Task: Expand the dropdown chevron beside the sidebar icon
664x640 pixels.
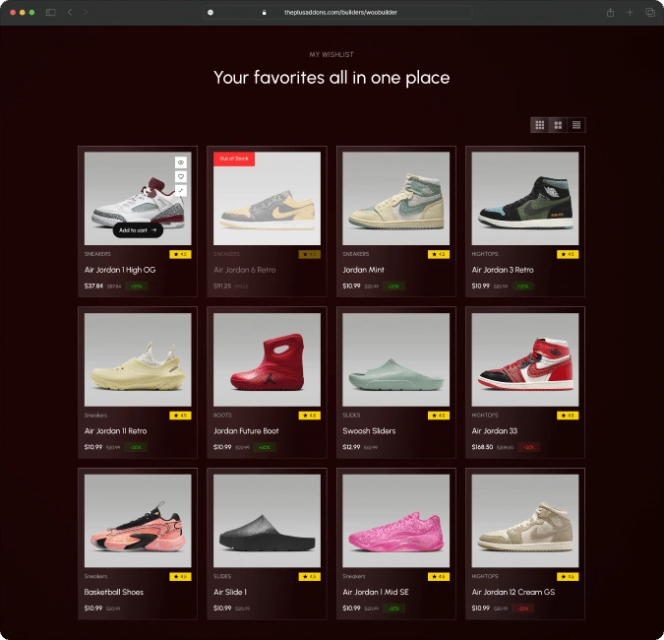Action: point(58,12)
